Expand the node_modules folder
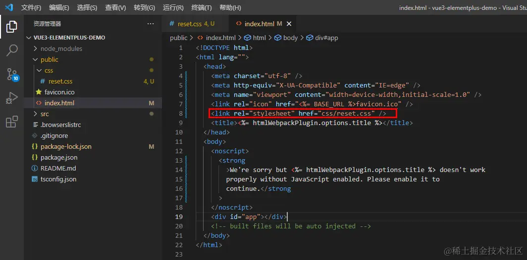The width and height of the screenshot is (527, 260). point(93,48)
